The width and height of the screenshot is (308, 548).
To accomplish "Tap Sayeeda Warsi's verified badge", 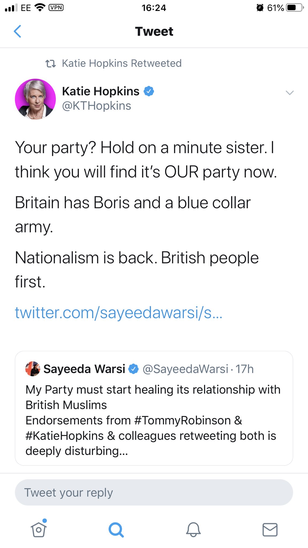I will coord(133,369).
